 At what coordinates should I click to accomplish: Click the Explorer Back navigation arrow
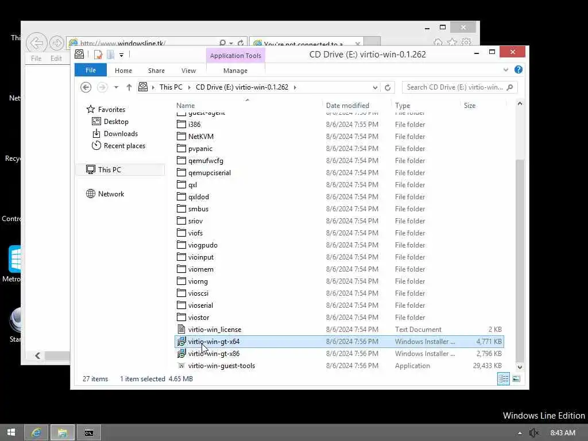(86, 87)
